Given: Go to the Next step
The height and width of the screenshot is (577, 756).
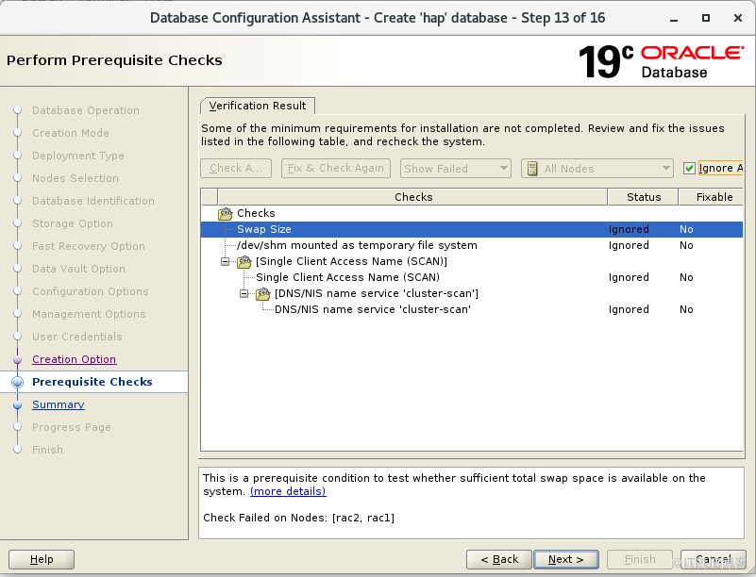Looking at the screenshot, I should coord(566,559).
